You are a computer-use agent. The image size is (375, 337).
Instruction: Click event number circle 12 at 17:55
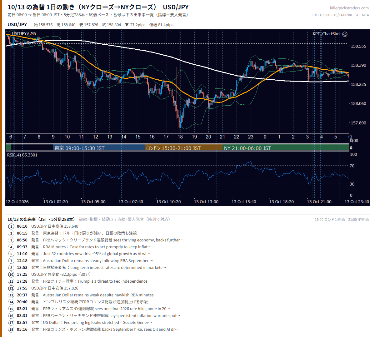click(11, 288)
